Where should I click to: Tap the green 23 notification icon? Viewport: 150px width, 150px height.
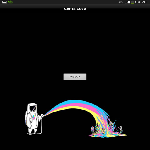11,2
